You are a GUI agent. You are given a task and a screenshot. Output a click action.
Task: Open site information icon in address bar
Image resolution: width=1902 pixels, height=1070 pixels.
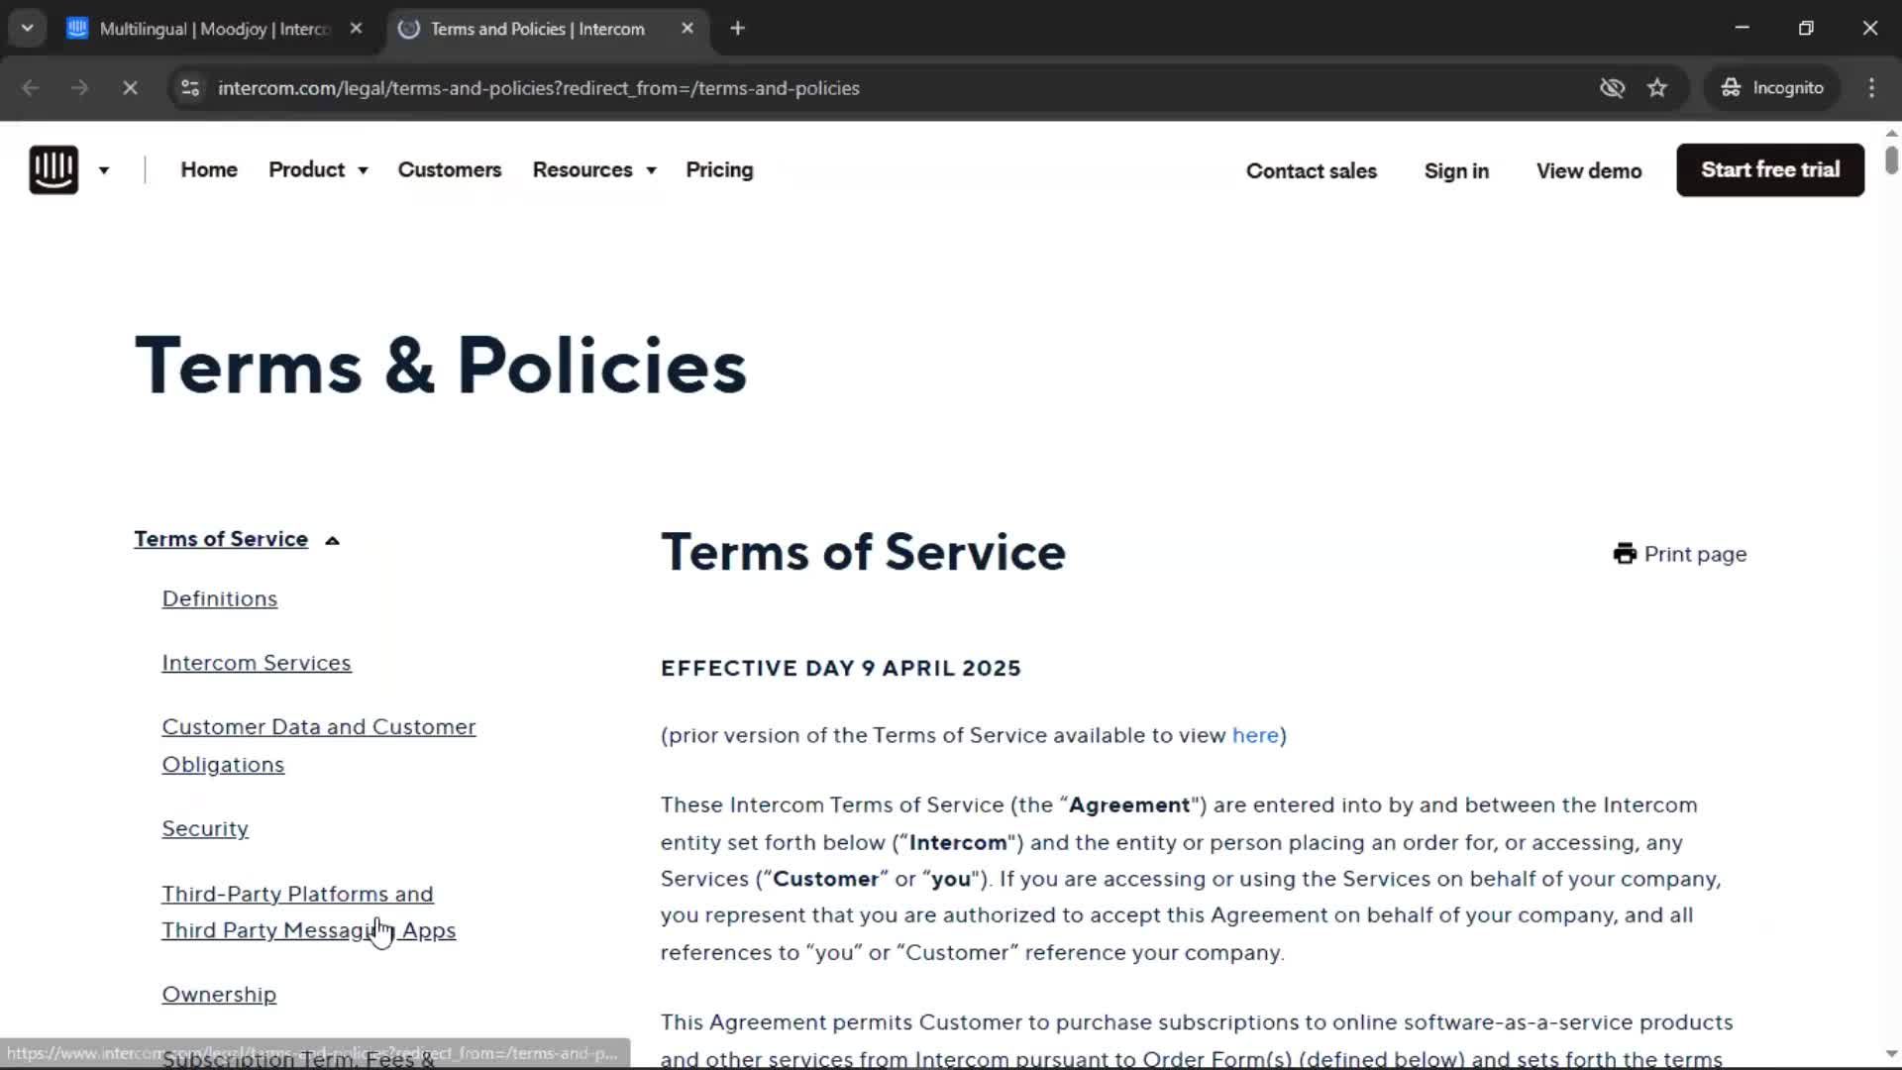tap(190, 88)
